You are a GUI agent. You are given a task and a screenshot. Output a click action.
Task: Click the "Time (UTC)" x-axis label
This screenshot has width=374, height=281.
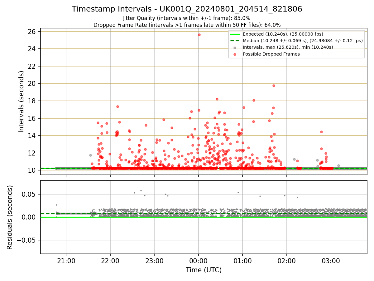[x=204, y=270]
